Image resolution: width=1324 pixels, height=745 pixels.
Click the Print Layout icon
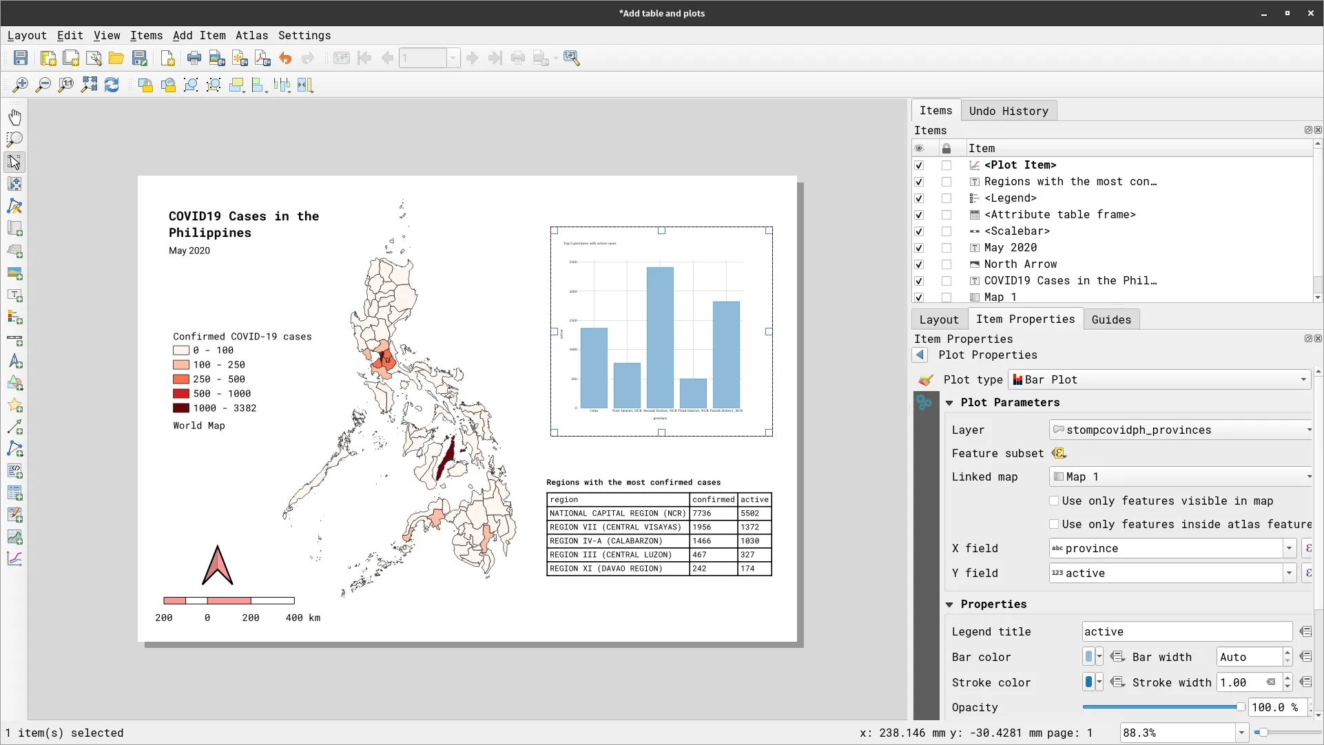(194, 59)
